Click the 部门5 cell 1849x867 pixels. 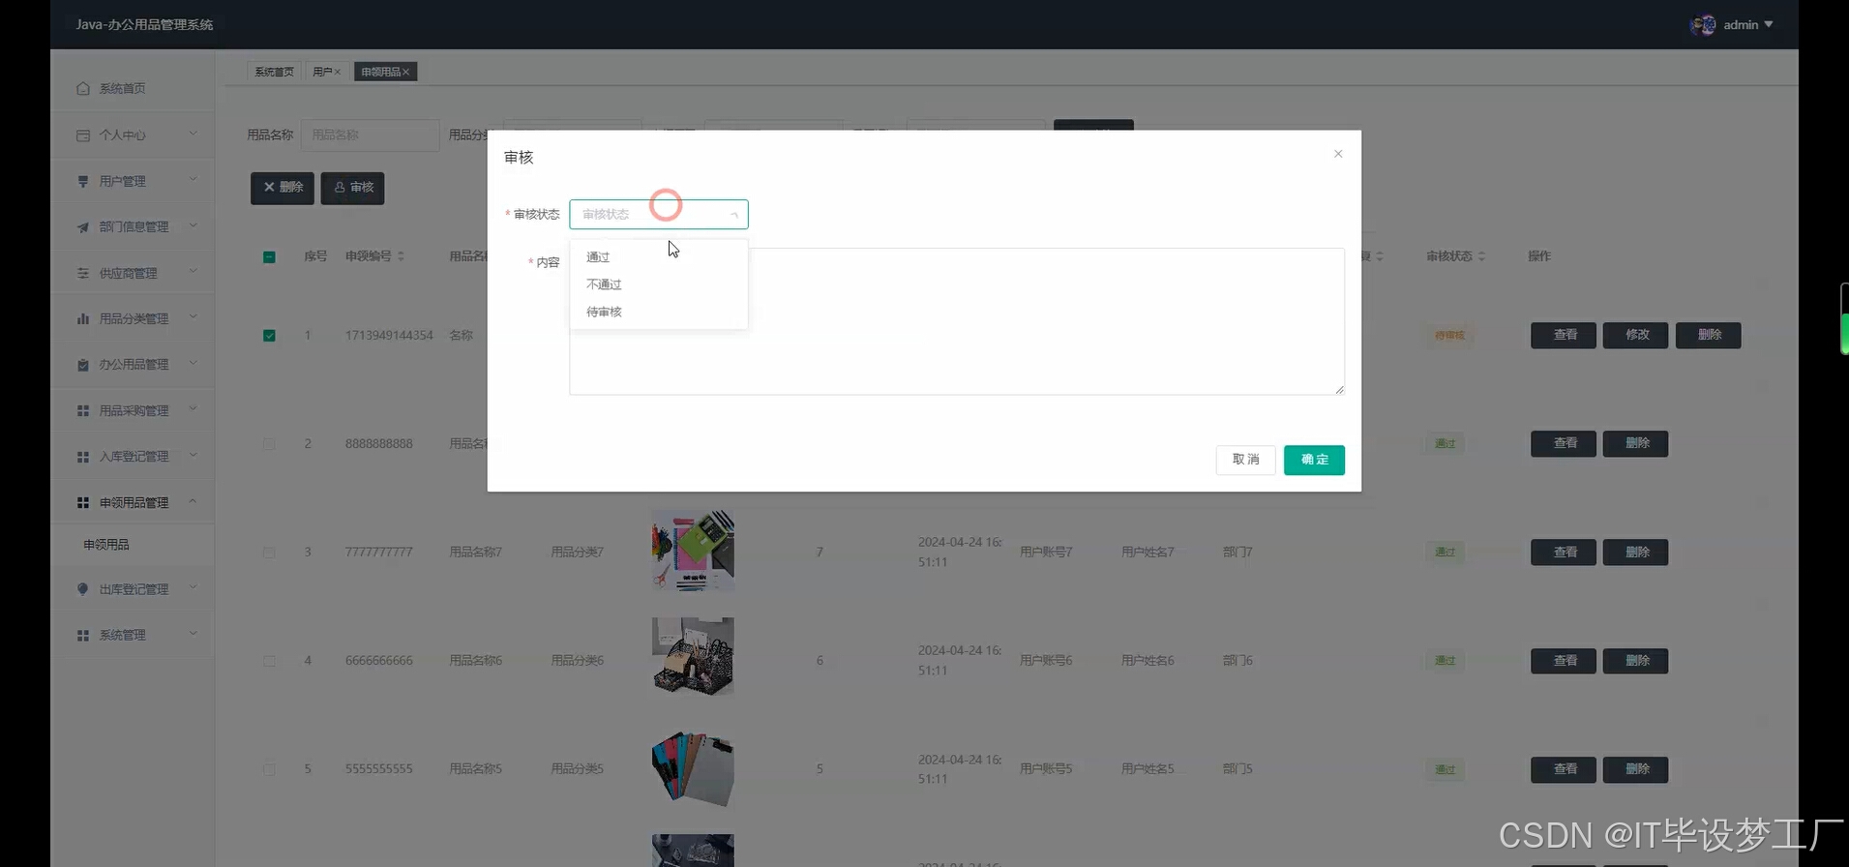[x=1238, y=769]
